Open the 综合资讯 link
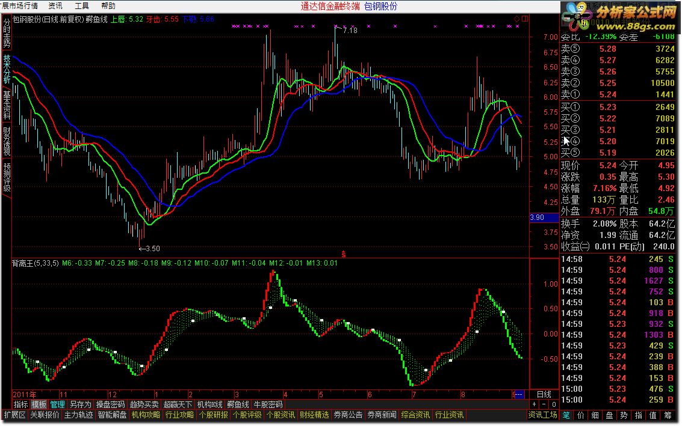 pyautogui.click(x=415, y=415)
